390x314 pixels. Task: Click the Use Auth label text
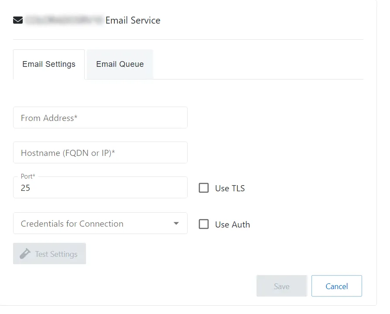coord(233,224)
